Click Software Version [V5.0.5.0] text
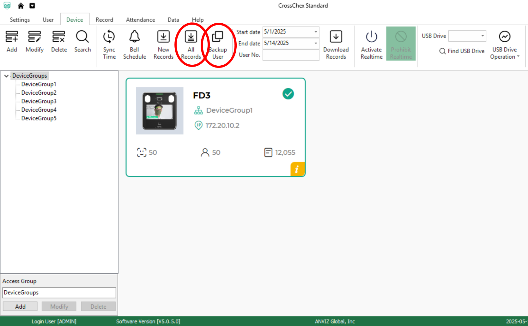Viewport: 528px width, 326px height. [148, 321]
